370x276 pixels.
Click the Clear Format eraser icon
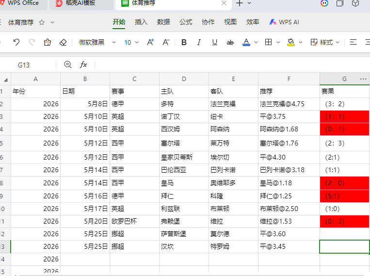click(63, 42)
